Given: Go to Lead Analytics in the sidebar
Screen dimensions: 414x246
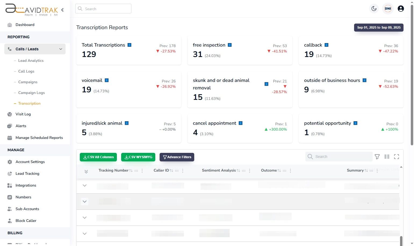Looking at the screenshot, I should [x=31, y=60].
